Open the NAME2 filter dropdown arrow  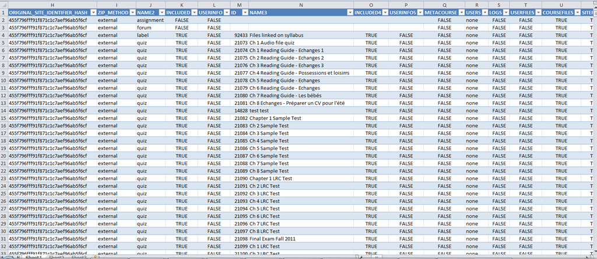160,12
